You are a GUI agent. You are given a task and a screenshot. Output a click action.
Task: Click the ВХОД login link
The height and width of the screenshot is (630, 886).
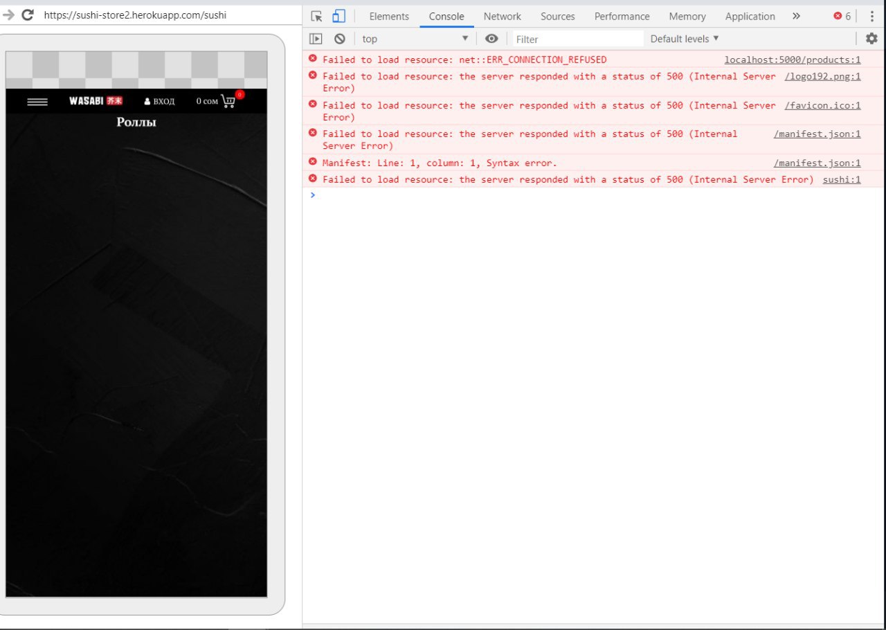(x=159, y=102)
